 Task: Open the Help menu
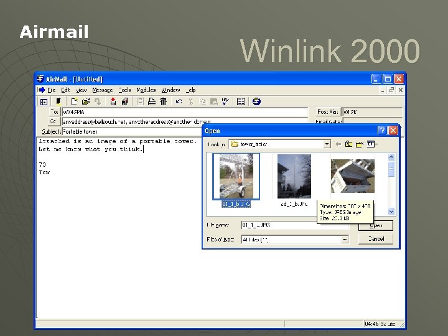point(191,90)
